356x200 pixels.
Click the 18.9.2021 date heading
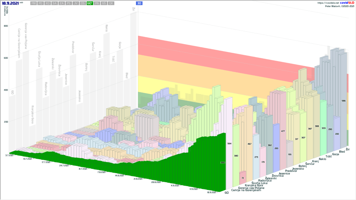click(x=10, y=3)
